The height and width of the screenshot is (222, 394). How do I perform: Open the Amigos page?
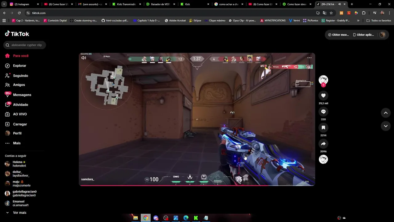(15, 85)
